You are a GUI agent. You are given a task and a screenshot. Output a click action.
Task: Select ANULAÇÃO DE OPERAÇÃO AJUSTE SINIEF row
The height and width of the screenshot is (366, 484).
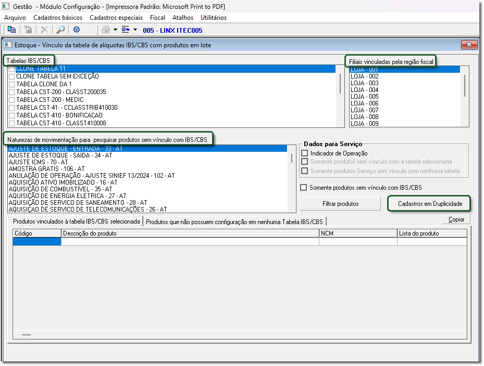[147, 176]
